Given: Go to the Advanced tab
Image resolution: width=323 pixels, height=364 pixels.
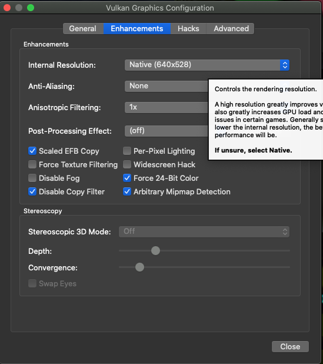Looking at the screenshot, I should [x=231, y=28].
